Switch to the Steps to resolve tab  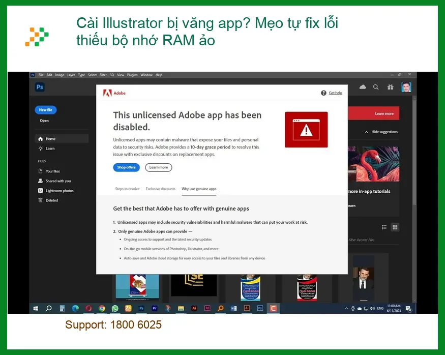128,189
